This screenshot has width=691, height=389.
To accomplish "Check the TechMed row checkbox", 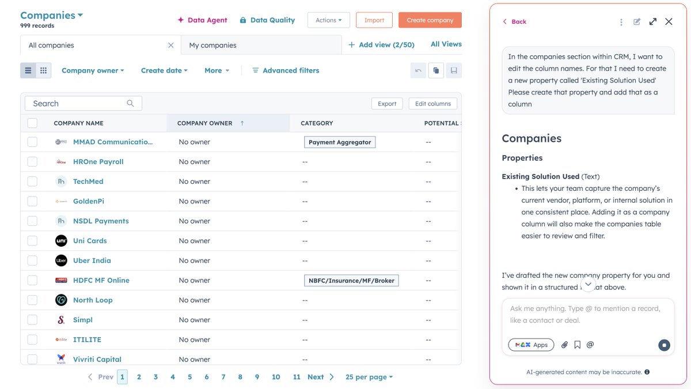I will [32, 182].
